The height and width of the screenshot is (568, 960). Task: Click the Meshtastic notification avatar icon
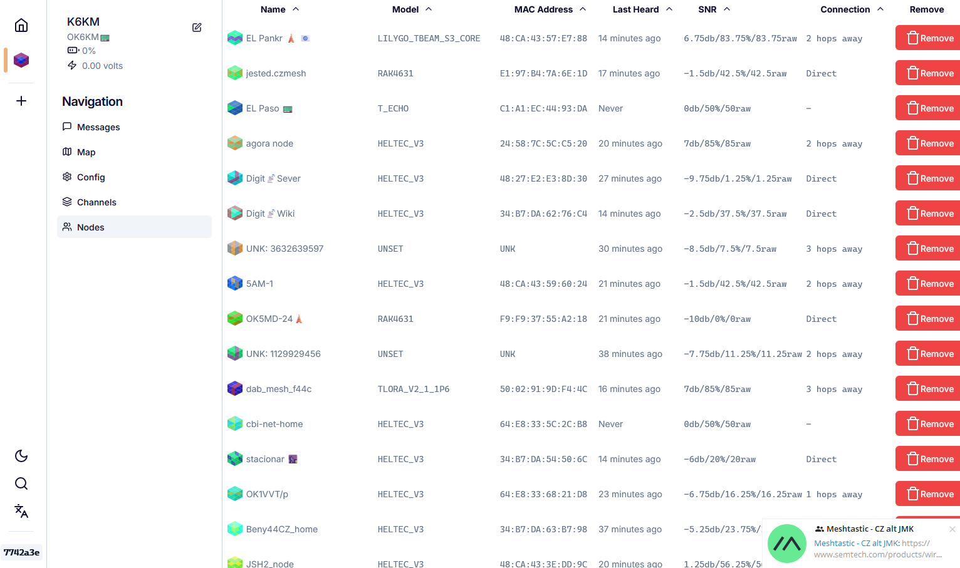[x=787, y=544]
